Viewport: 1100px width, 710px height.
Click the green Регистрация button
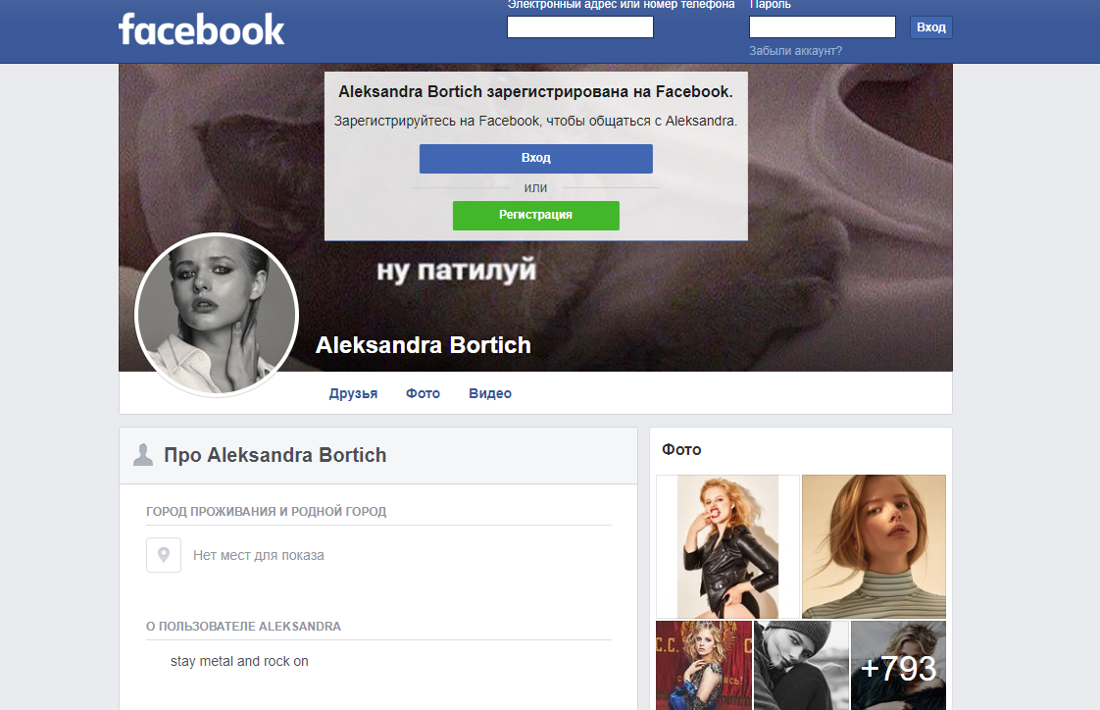[536, 216]
